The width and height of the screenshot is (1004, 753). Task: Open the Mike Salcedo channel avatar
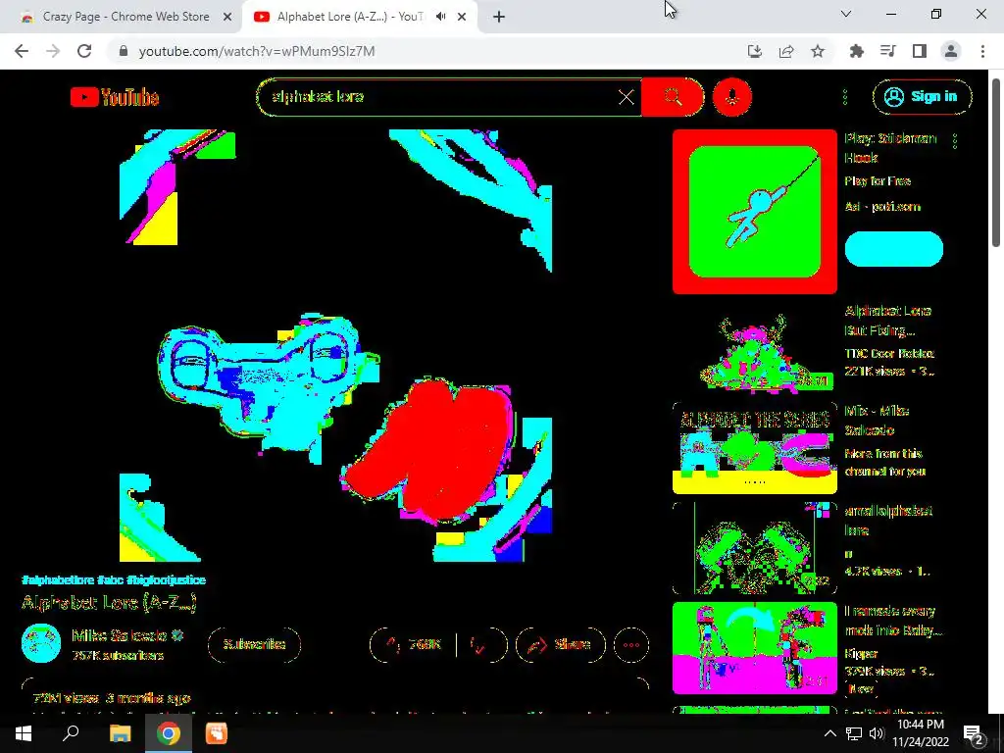[41, 643]
